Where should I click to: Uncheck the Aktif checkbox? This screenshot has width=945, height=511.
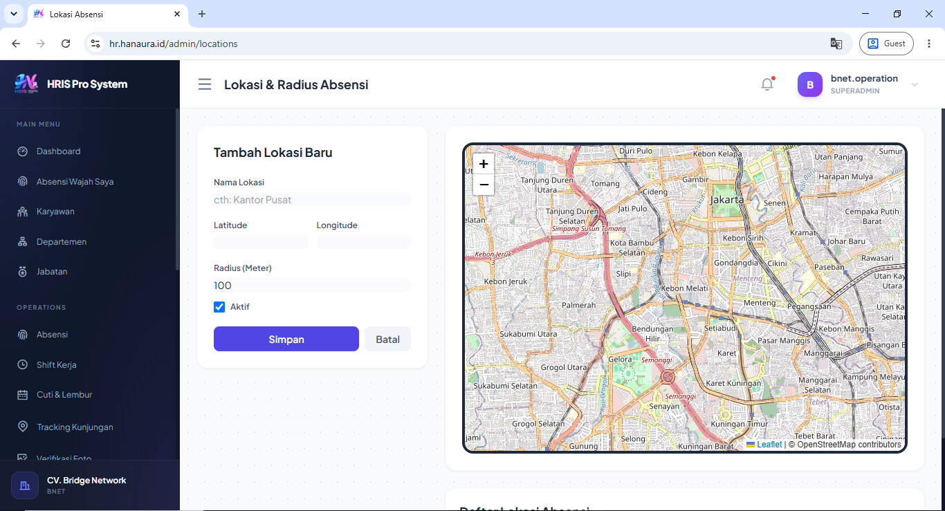click(219, 307)
